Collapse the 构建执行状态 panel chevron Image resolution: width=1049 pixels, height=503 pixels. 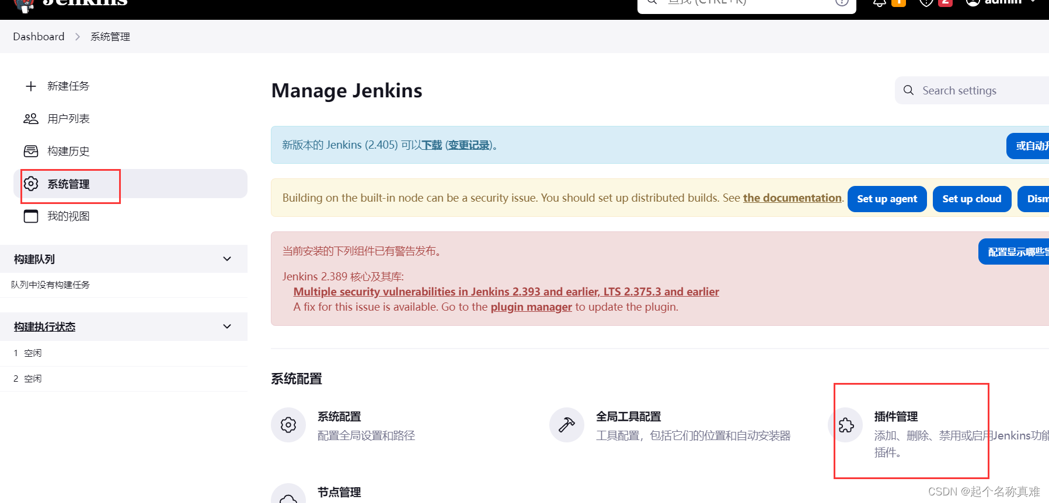pos(227,326)
